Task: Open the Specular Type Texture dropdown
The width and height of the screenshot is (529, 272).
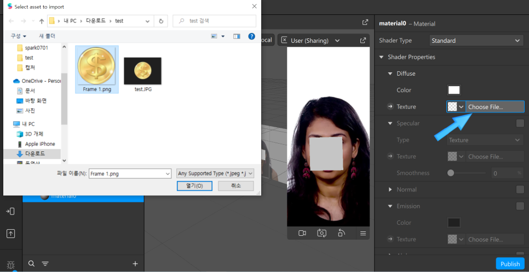Action: [485, 140]
